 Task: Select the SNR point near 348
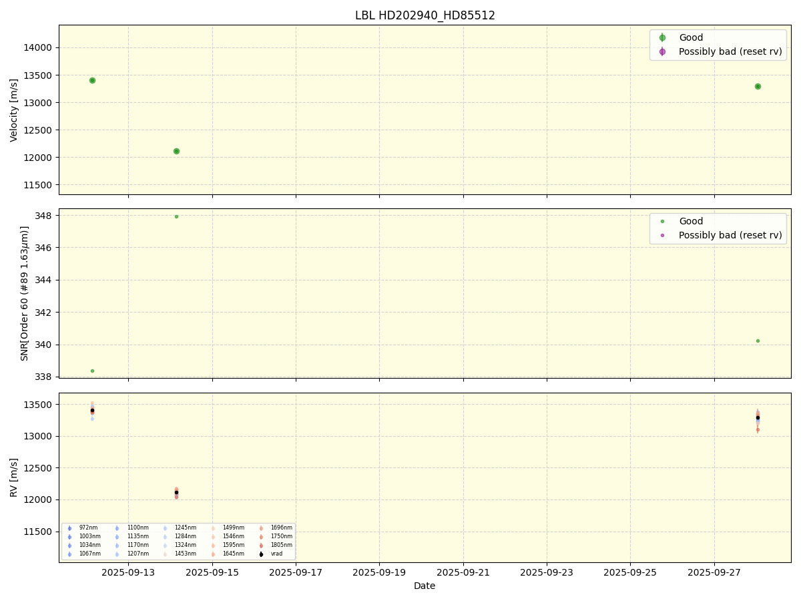click(x=176, y=216)
